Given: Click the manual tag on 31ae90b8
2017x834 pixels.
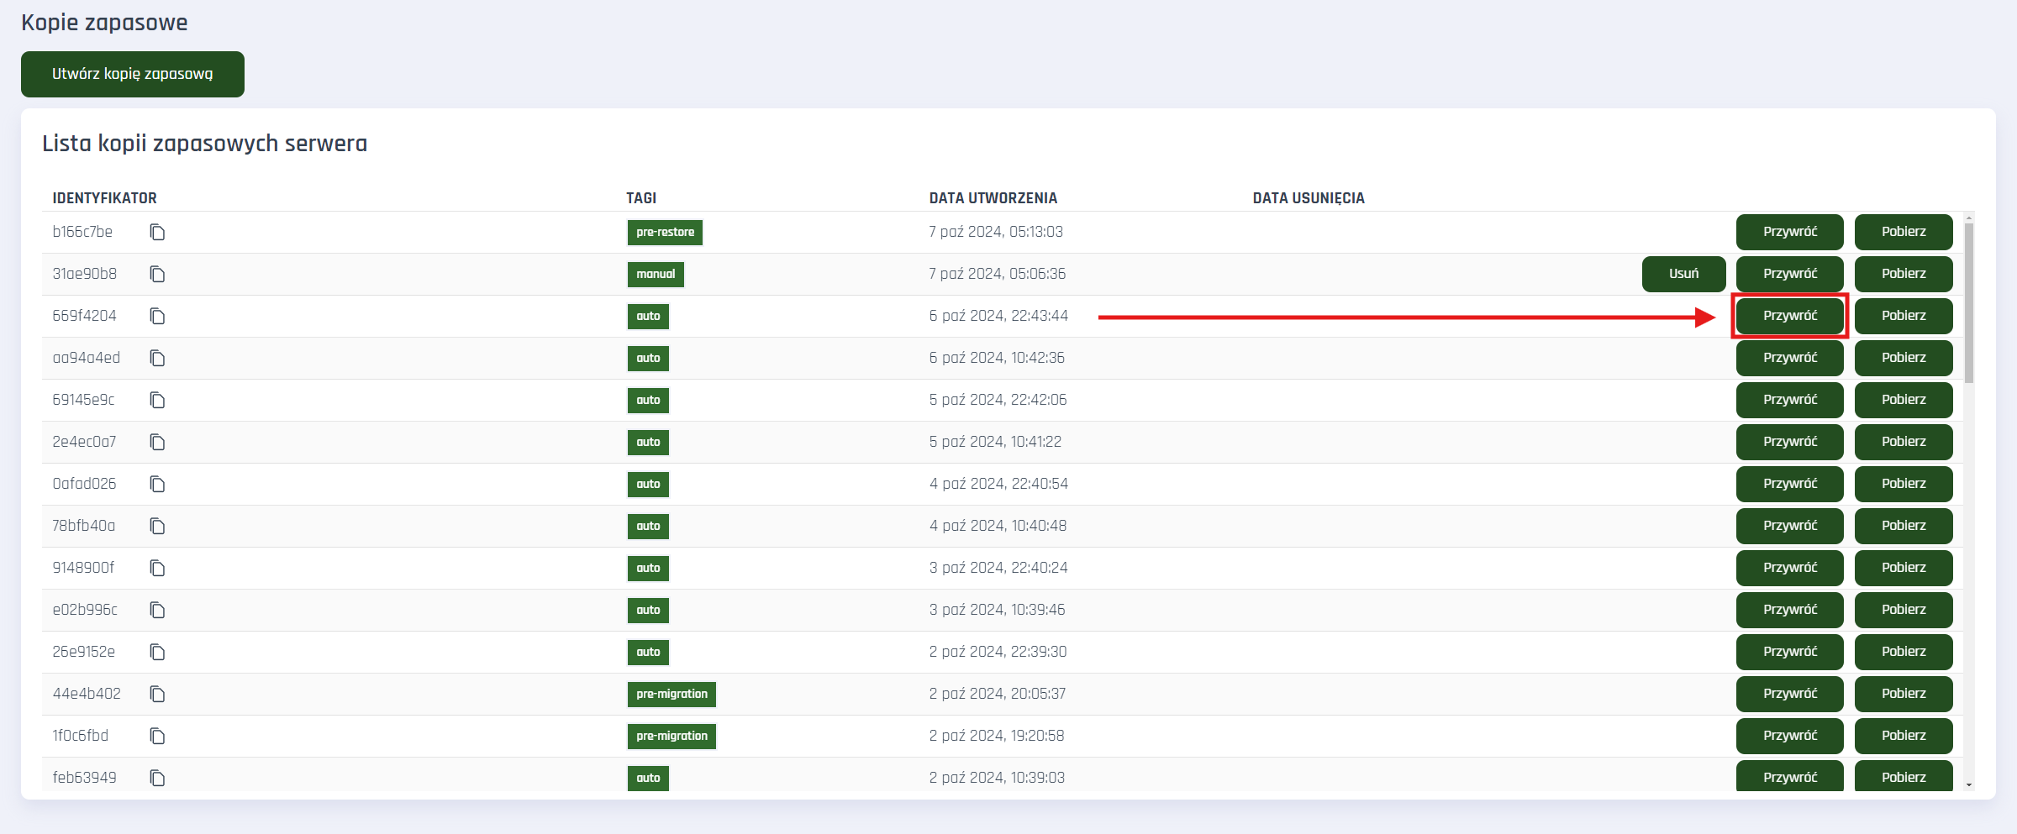Looking at the screenshot, I should 656,275.
